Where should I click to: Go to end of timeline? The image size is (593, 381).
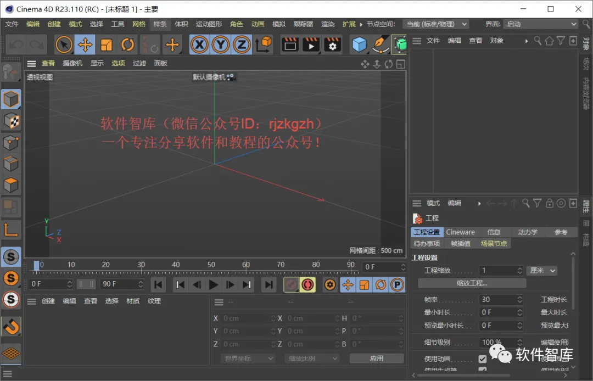pyautogui.click(x=269, y=284)
